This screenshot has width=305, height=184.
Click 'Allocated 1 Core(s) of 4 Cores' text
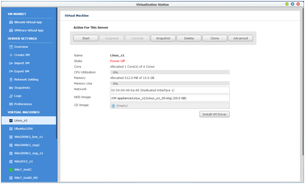[x=132, y=67]
